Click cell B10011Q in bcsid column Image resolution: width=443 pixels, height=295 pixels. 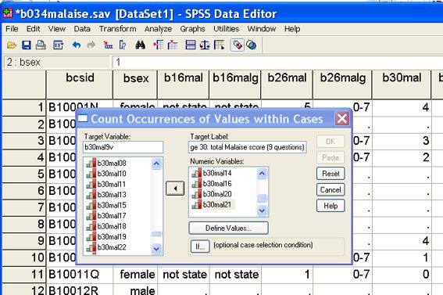pos(80,275)
